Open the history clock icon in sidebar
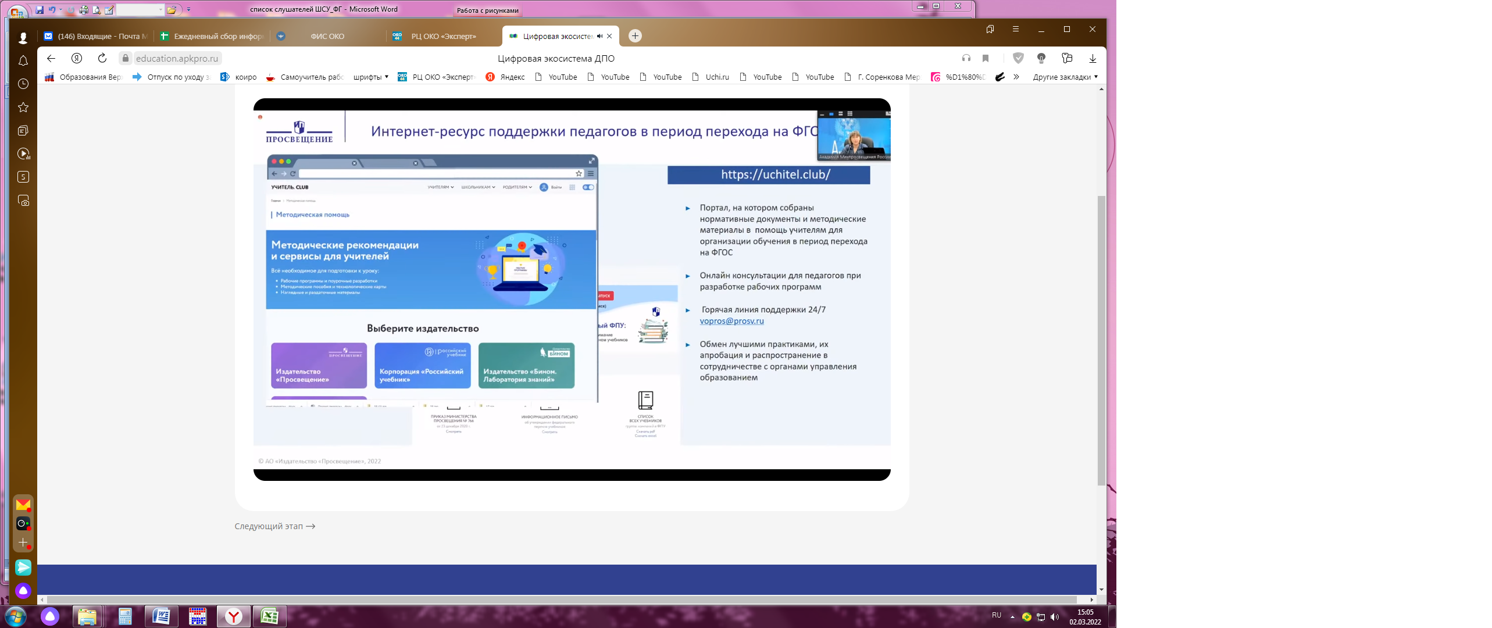The image size is (1492, 628). pos(23,84)
